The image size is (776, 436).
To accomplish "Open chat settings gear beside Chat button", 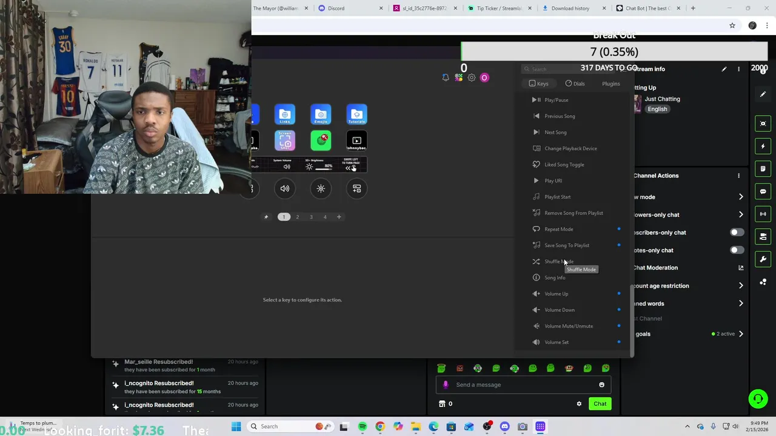I will 579,404.
